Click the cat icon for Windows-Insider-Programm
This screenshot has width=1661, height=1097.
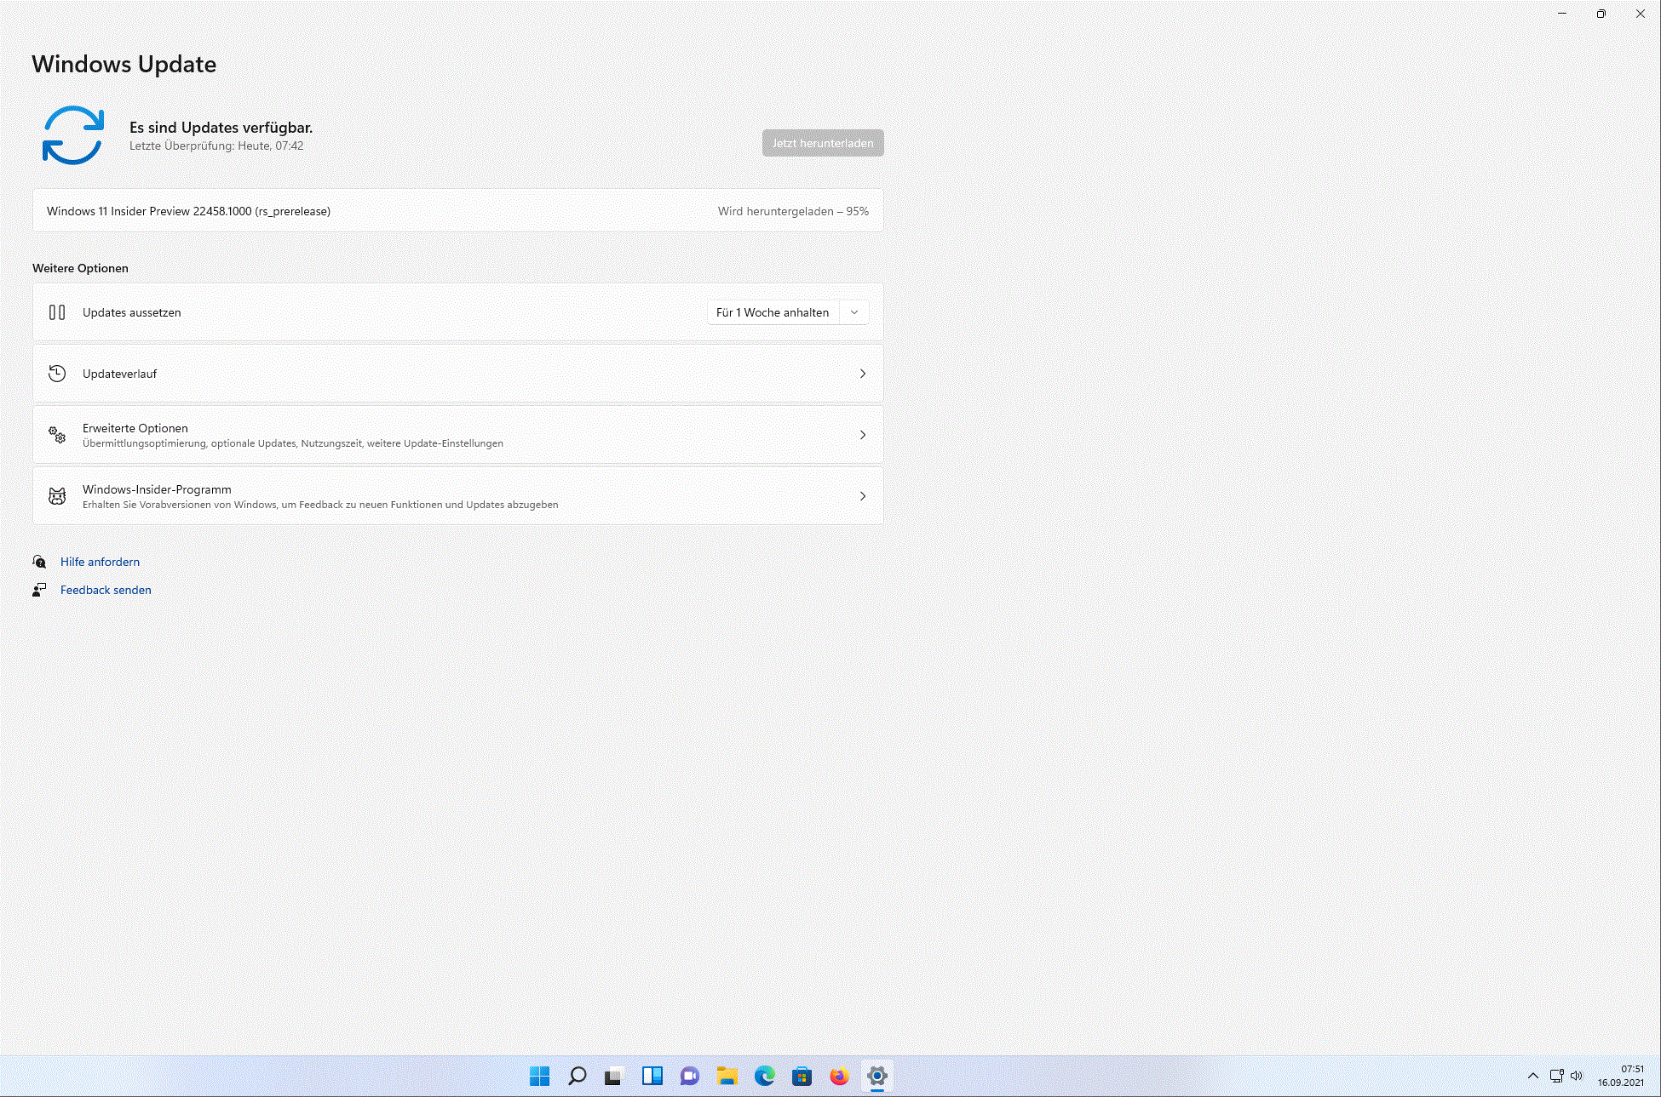point(57,496)
